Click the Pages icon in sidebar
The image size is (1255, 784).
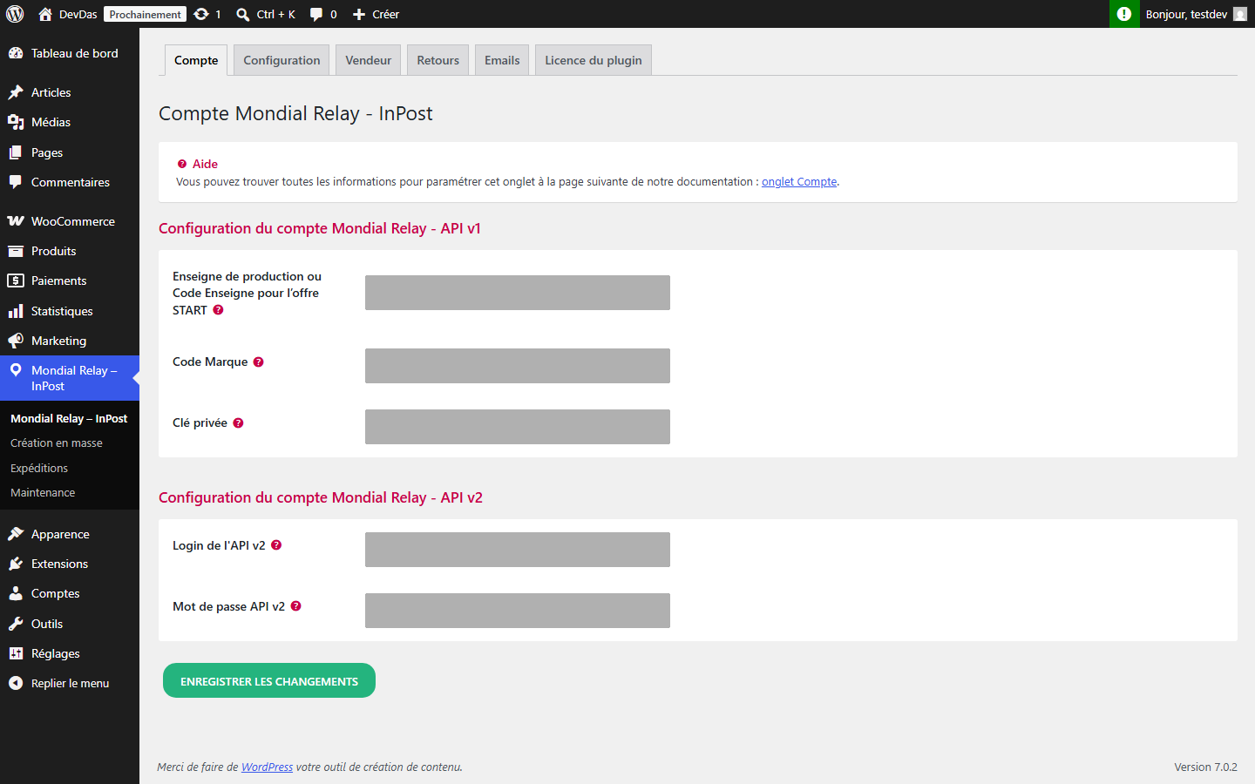click(x=16, y=152)
